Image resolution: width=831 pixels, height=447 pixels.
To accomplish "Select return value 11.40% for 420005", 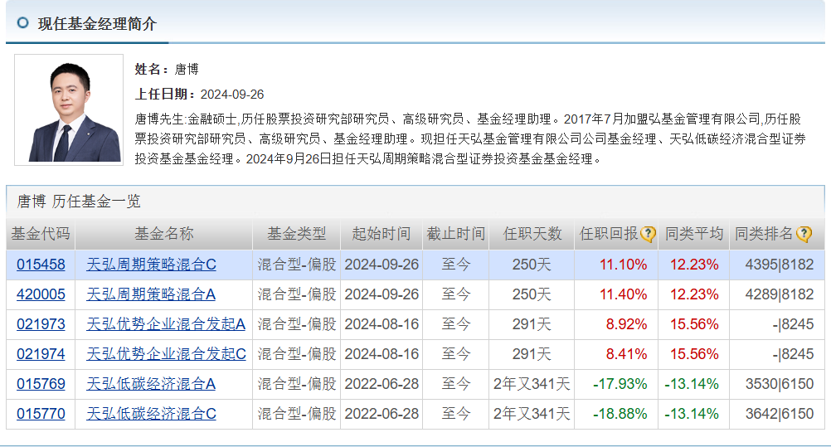I will (x=624, y=294).
